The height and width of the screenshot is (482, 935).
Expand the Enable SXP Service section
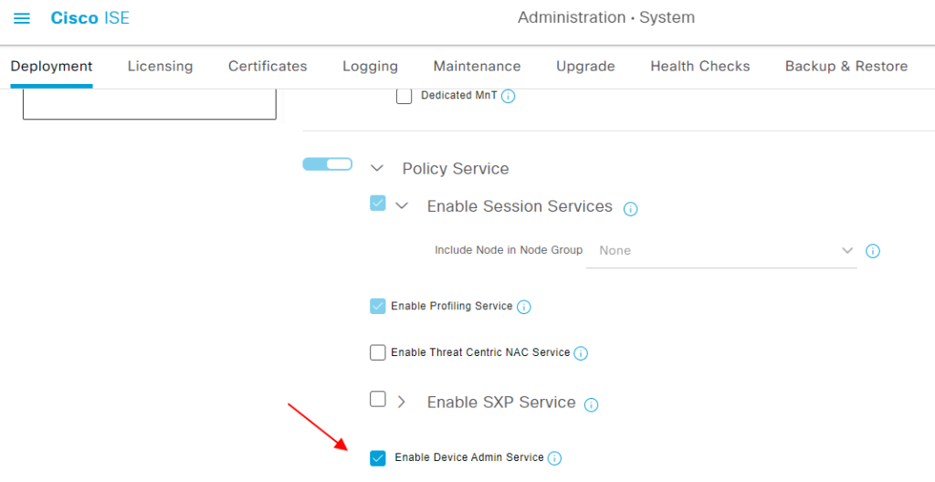click(402, 402)
